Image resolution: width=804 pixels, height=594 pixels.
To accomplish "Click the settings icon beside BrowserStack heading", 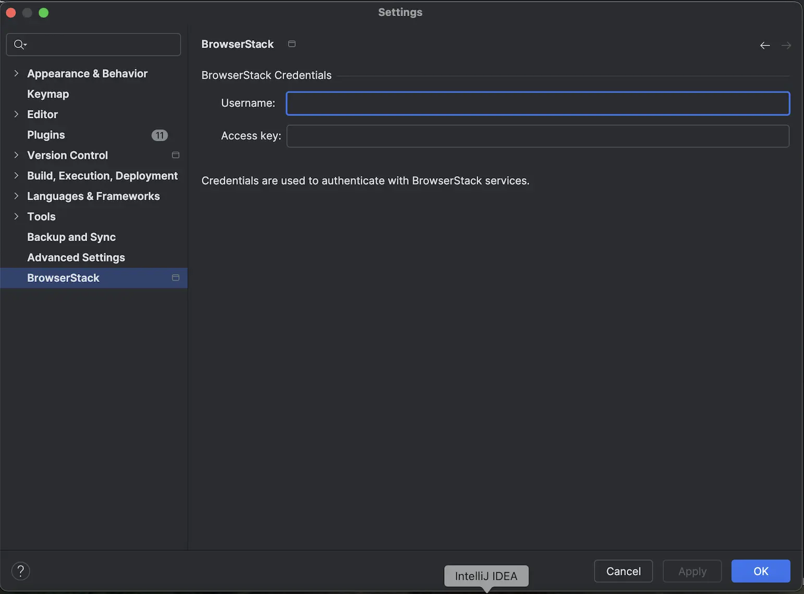I will click(291, 44).
